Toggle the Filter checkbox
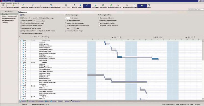The width and height of the screenshot is (204, 106). 21,15
